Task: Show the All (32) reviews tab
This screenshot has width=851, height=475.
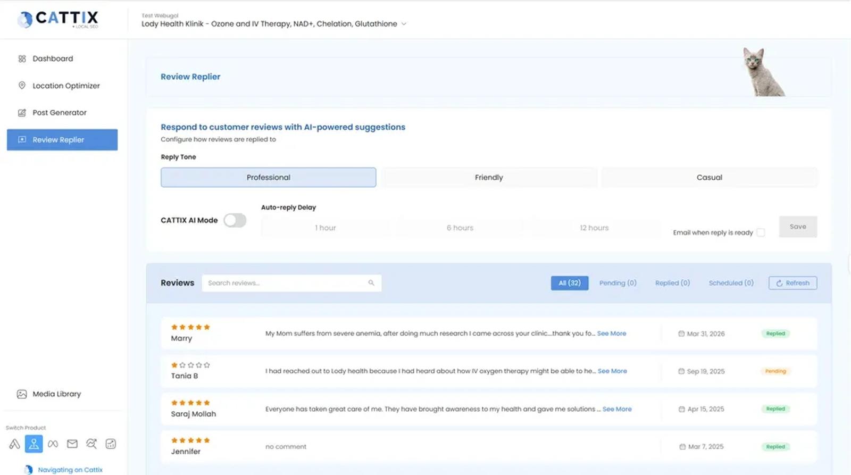Action: (x=570, y=283)
